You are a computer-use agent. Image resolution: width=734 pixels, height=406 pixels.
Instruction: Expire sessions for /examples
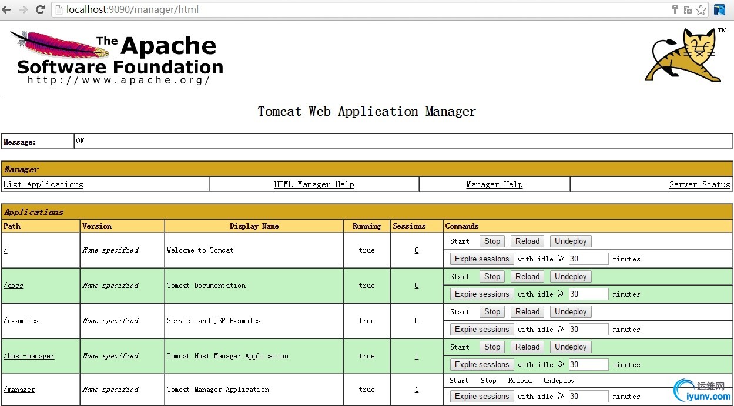coord(482,329)
